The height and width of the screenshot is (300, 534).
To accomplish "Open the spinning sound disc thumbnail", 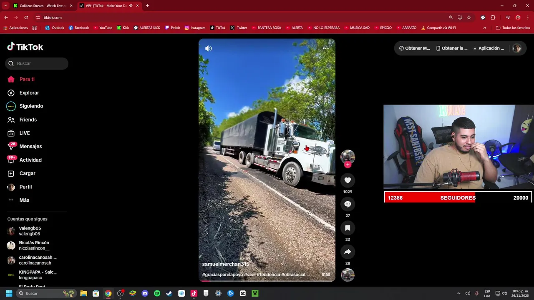I will click(348, 275).
